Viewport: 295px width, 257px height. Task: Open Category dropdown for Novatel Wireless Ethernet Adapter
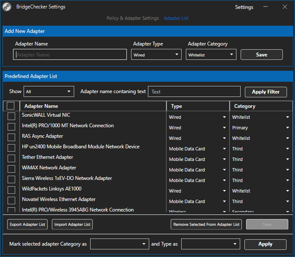click(x=261, y=202)
